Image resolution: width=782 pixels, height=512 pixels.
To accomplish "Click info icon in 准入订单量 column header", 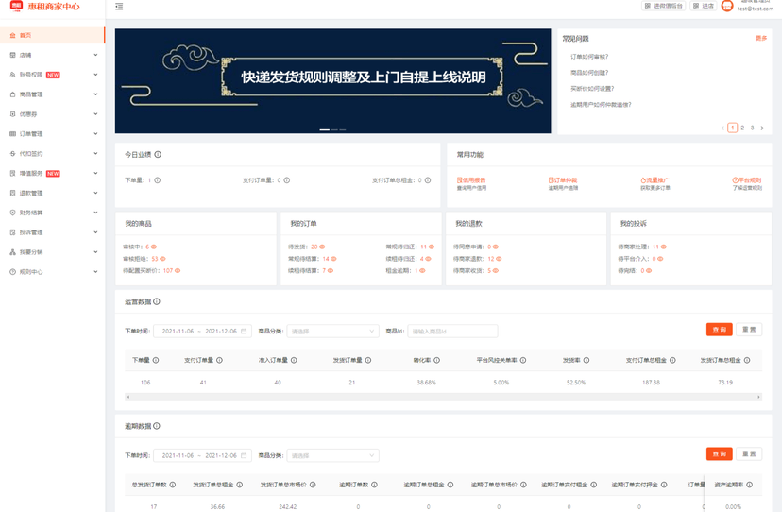I will tap(294, 360).
